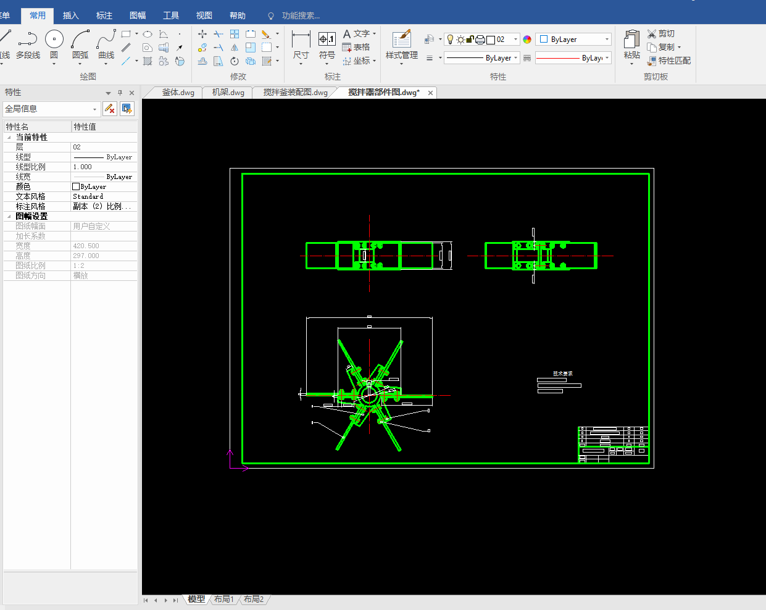This screenshot has width=766, height=610.
Task: Close the 搅拌器部件图.dwg tab
Action: click(431, 93)
